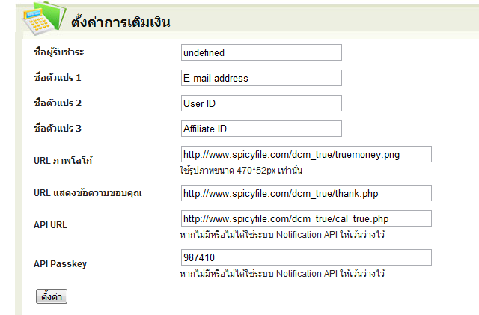This screenshot has height=315, width=479.
Task: Focus the field containing 'undefined'
Action: click(261, 52)
